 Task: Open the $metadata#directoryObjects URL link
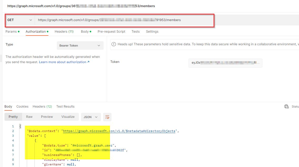click(x=119, y=131)
